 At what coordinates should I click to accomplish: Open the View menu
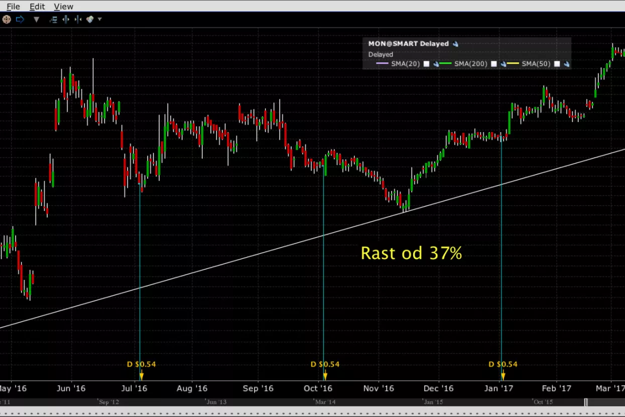tap(63, 7)
